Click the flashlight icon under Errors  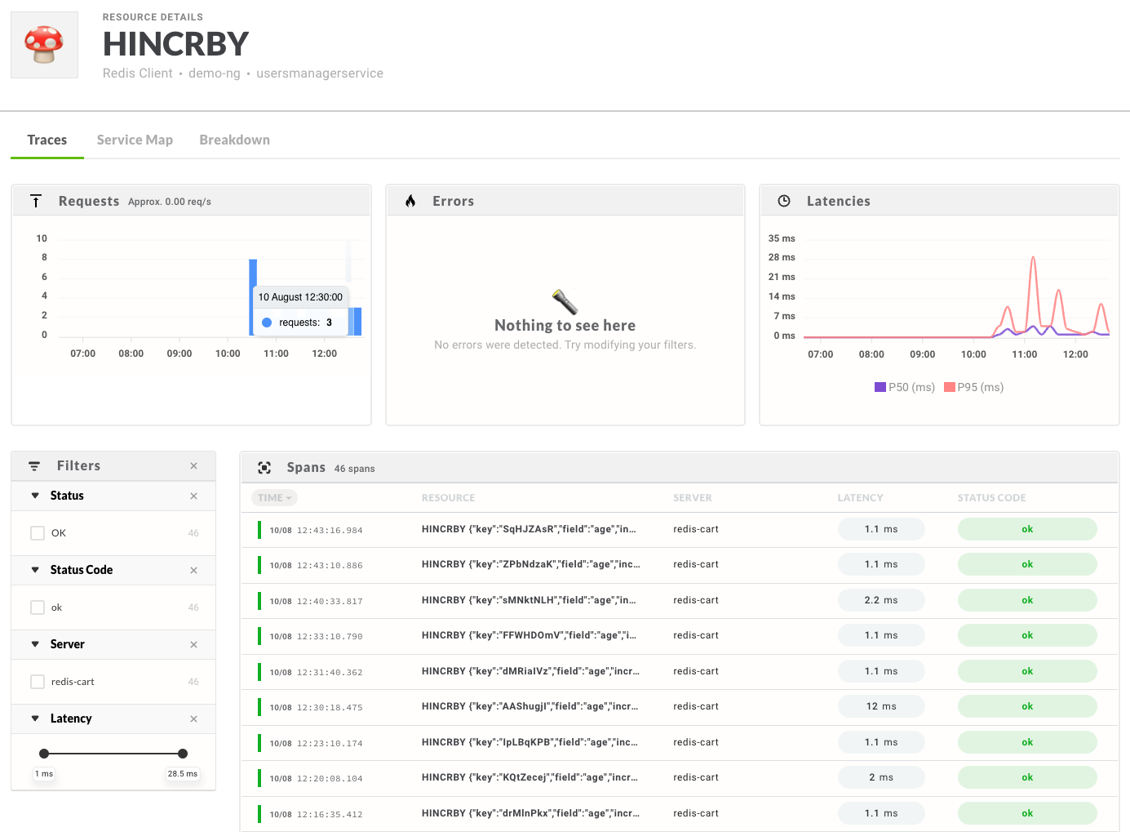click(565, 304)
